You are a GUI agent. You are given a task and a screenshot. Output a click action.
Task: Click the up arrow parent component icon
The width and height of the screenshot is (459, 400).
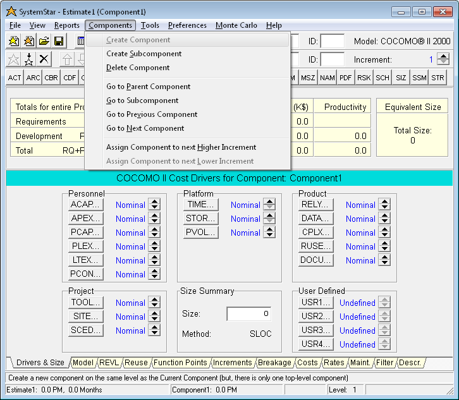67,59
